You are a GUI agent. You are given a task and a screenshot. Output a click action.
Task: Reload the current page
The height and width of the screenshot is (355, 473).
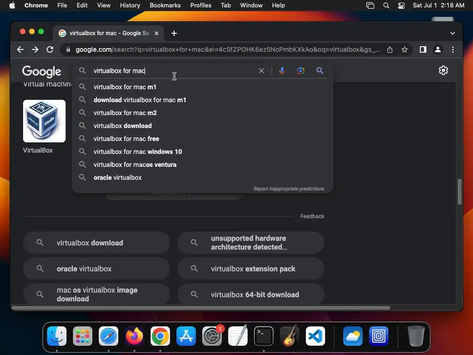click(x=50, y=49)
